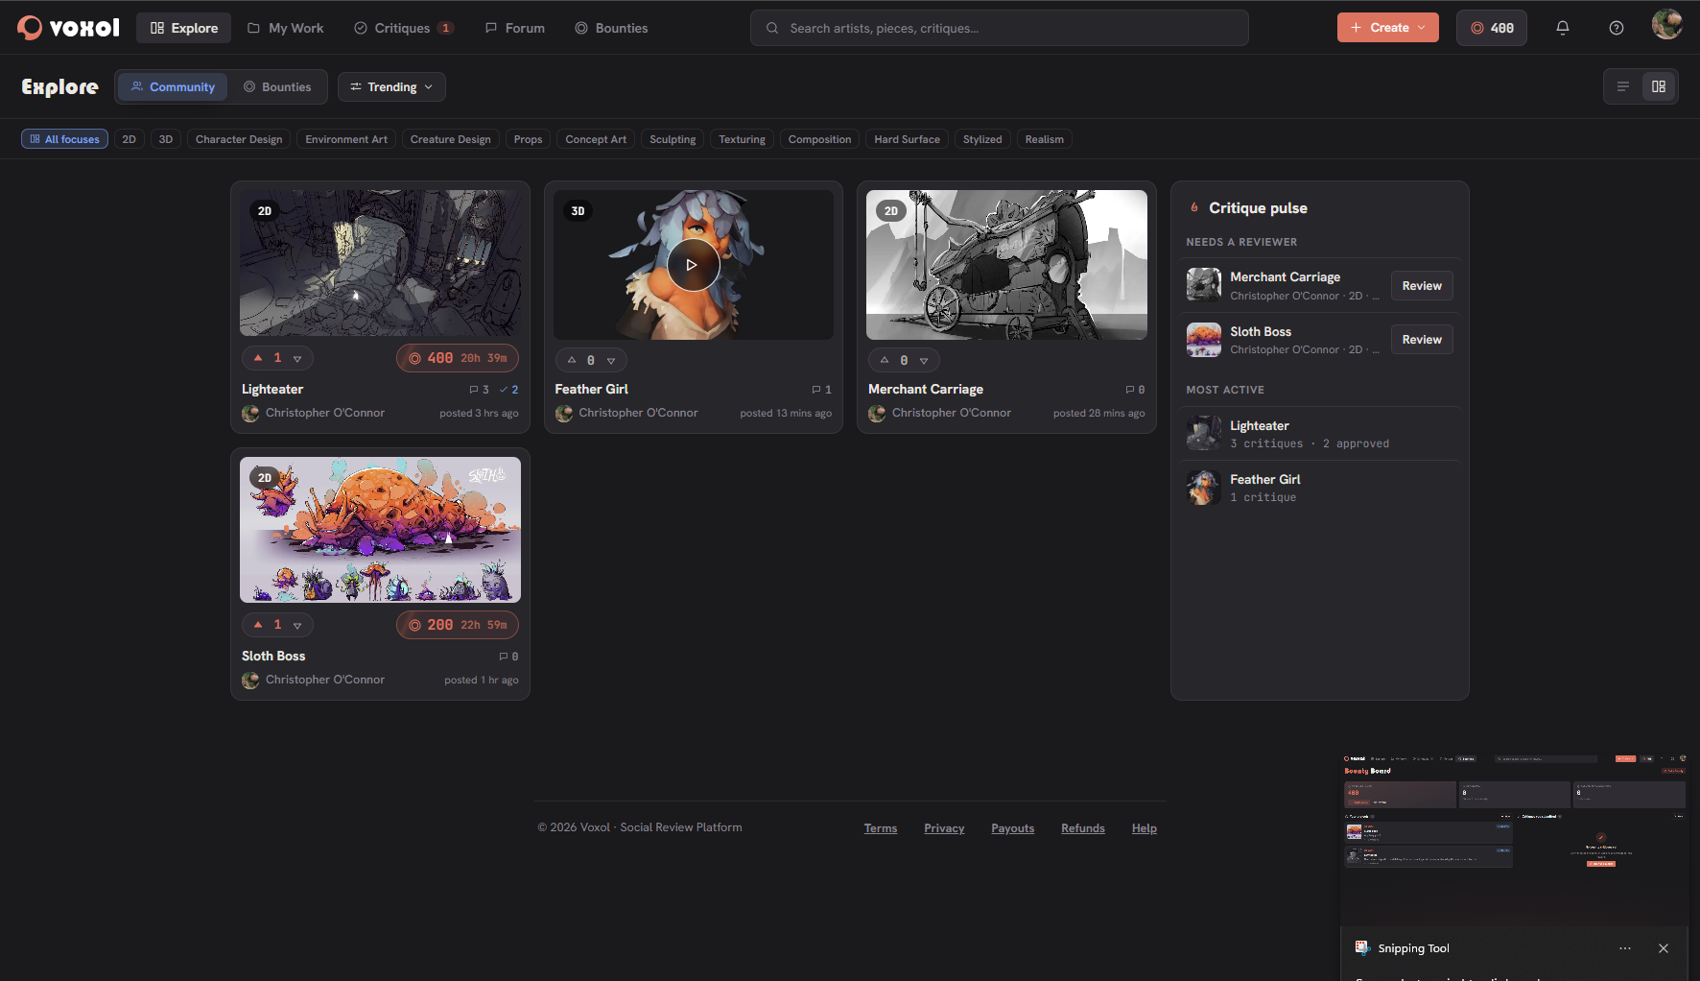Open the Forum nav tab
The height and width of the screenshot is (981, 1700).
pyautogui.click(x=515, y=28)
